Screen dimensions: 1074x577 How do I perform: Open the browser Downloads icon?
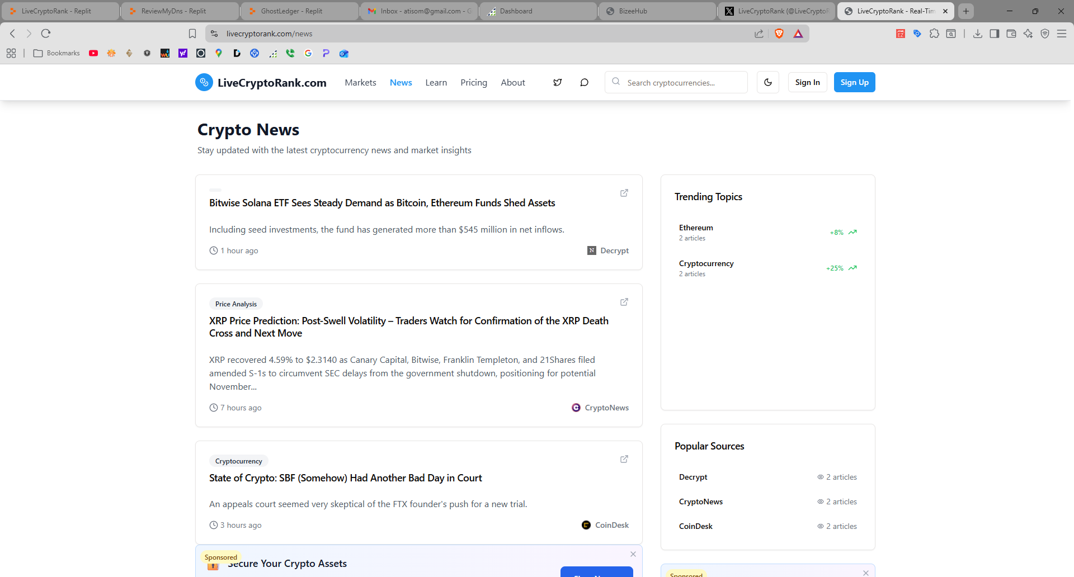[x=978, y=34]
